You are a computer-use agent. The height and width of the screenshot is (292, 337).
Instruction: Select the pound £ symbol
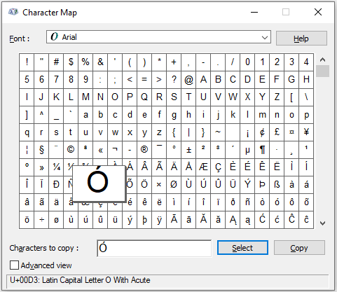tap(277, 132)
